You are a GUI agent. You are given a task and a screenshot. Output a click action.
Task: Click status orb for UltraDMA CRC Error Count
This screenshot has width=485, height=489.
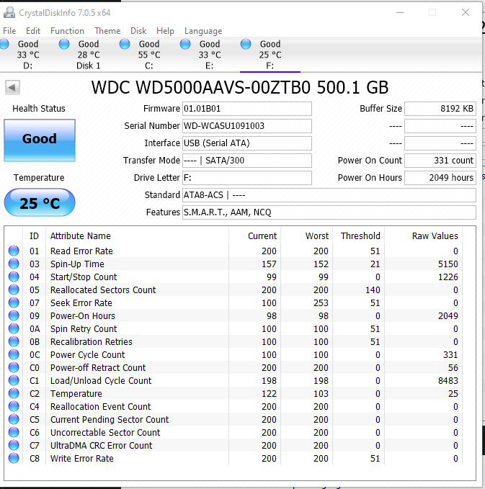(x=14, y=445)
